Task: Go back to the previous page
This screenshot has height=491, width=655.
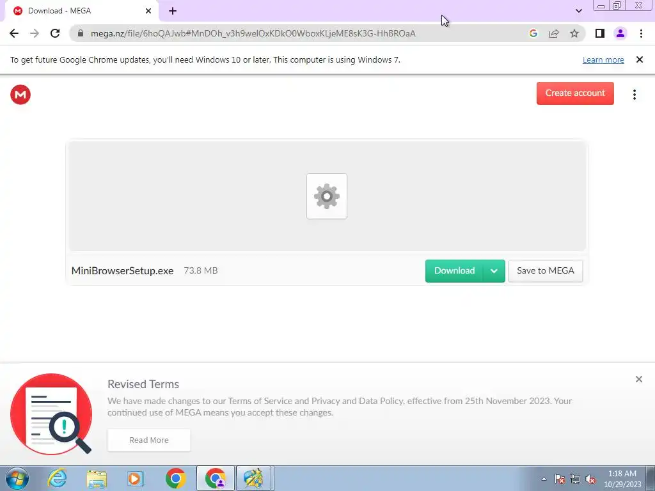Action: tap(14, 33)
